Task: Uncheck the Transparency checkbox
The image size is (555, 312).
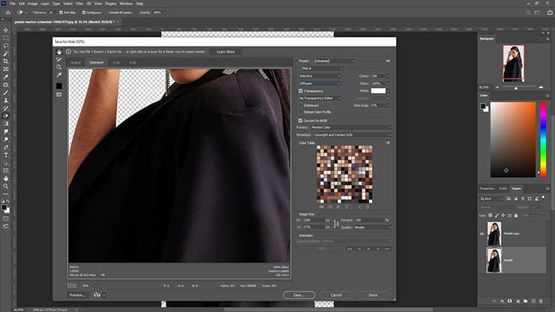Action: (301, 90)
